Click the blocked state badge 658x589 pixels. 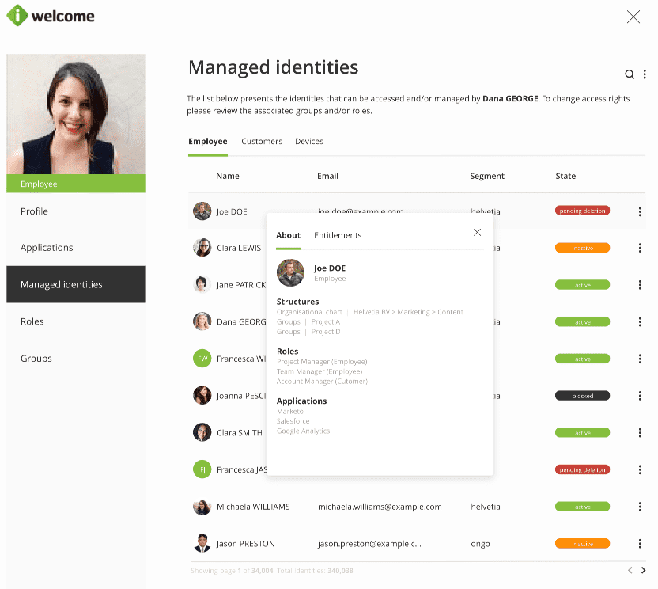pos(582,396)
